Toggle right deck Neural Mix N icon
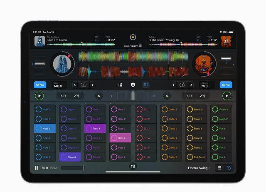 tap(167, 96)
